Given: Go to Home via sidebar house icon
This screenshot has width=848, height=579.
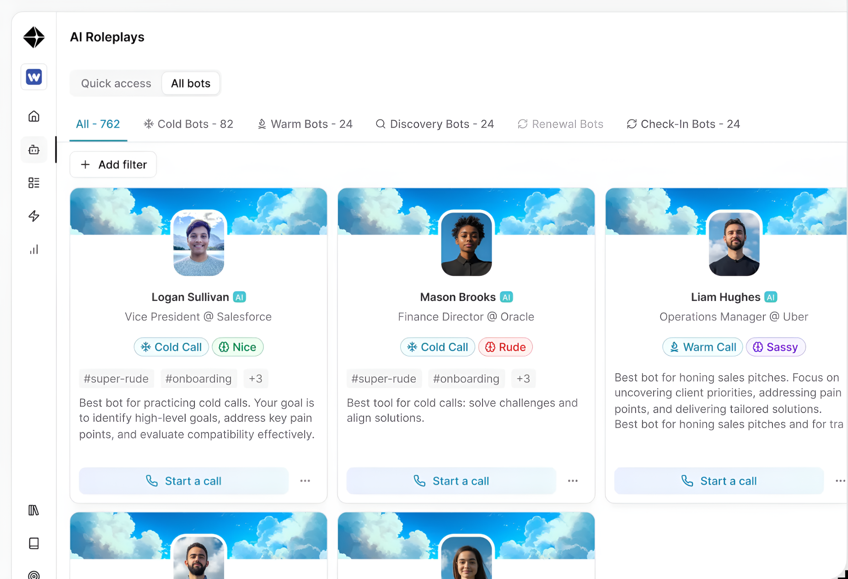Looking at the screenshot, I should pos(34,116).
